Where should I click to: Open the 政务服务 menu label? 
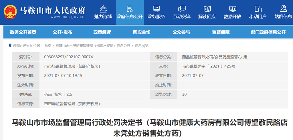[x=156, y=17]
